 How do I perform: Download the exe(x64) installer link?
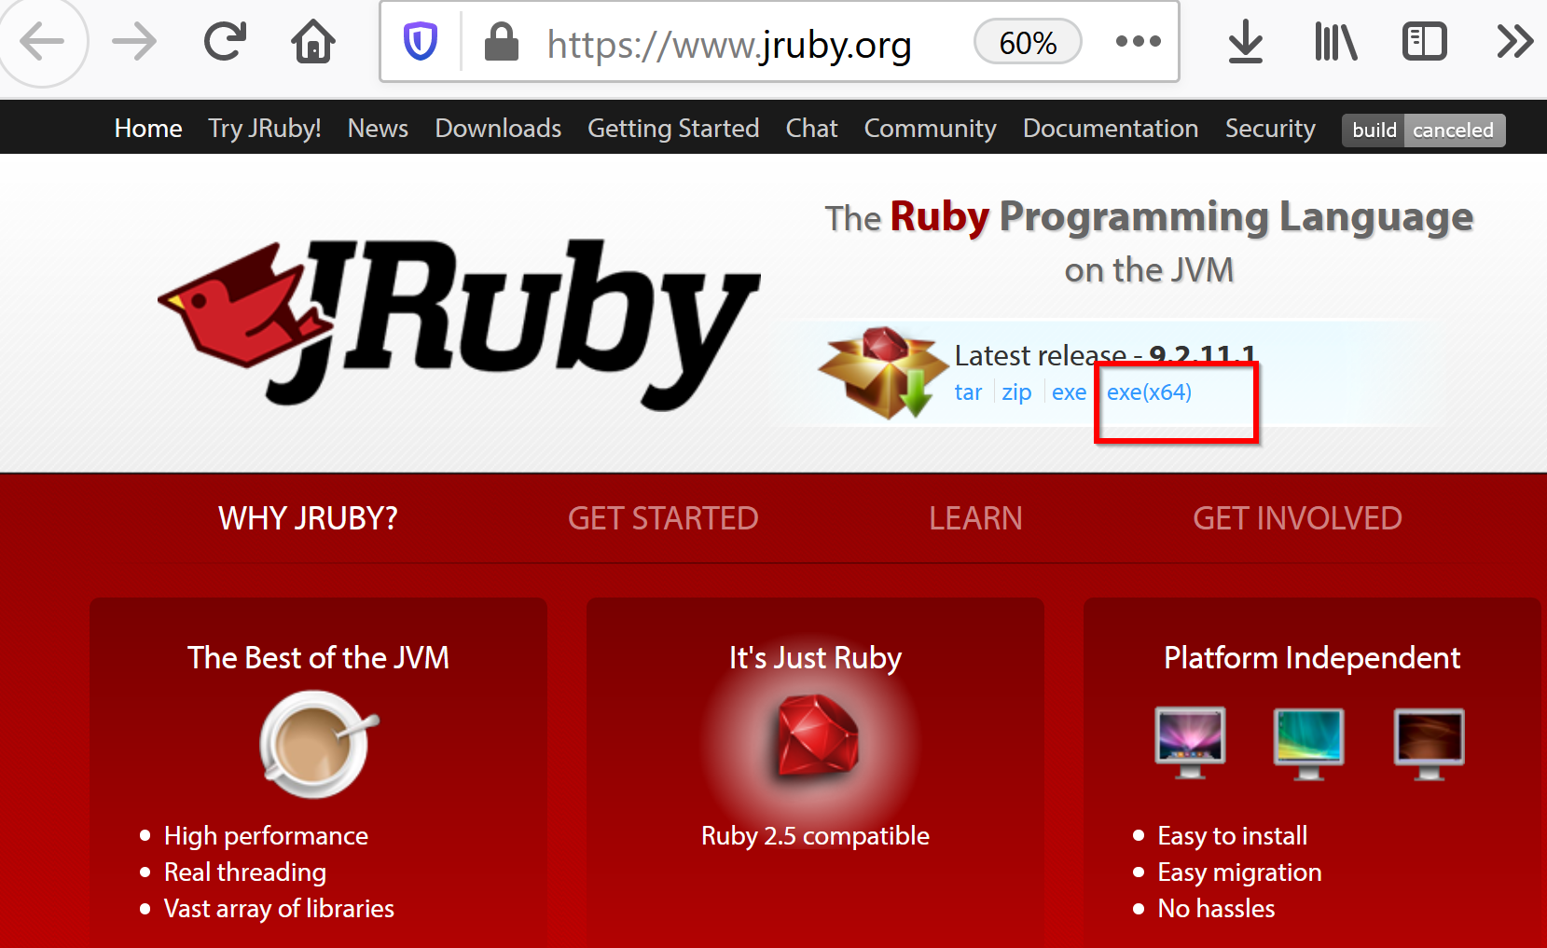1149,392
